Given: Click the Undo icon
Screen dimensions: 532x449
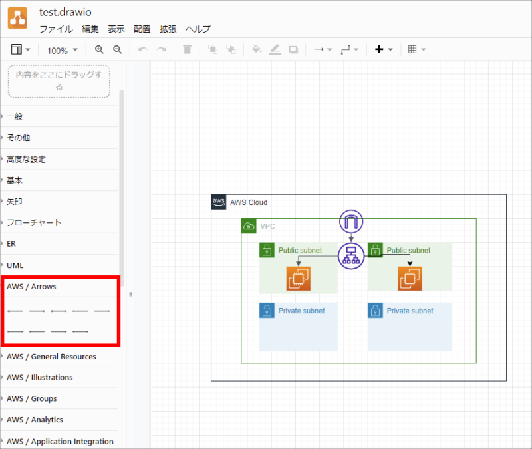Looking at the screenshot, I should [x=144, y=49].
